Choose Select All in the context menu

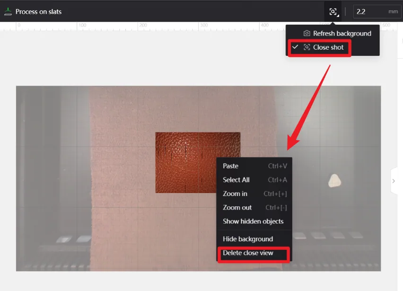[254, 180]
